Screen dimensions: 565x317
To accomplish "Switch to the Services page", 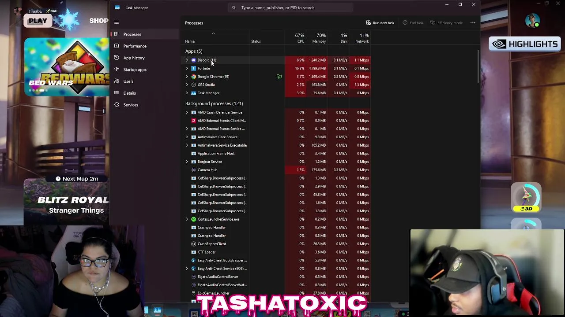I will 145,105.
